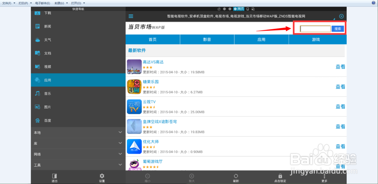This screenshot has height=184, width=378.
Task: Open the help question mark icon
Action: (x=373, y=3)
